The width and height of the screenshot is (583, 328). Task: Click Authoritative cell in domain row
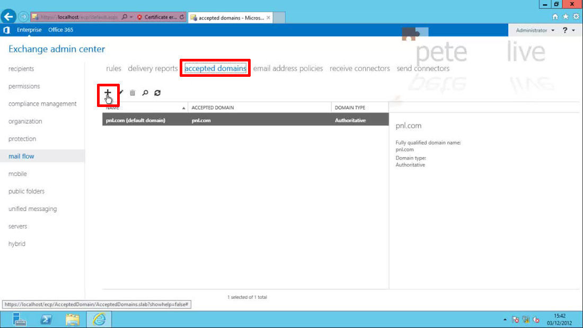pos(350,120)
